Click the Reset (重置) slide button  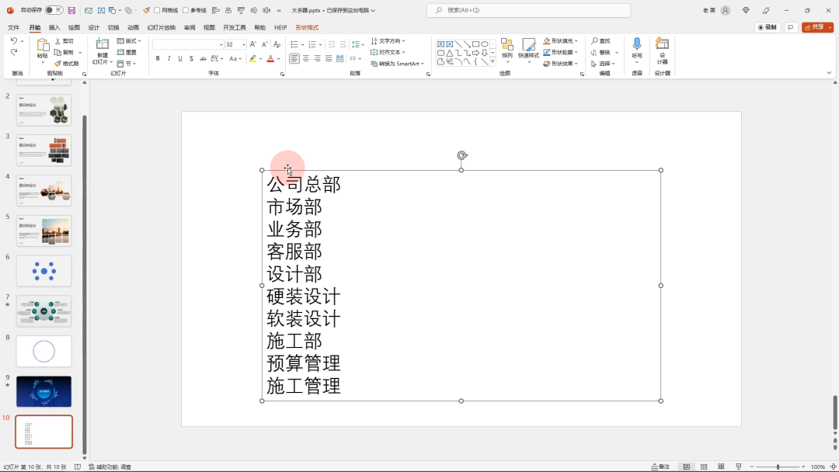click(127, 52)
